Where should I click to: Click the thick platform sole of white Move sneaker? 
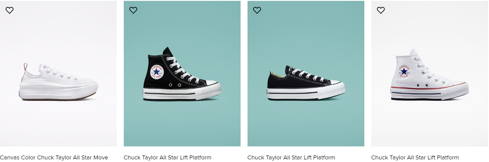point(58,91)
